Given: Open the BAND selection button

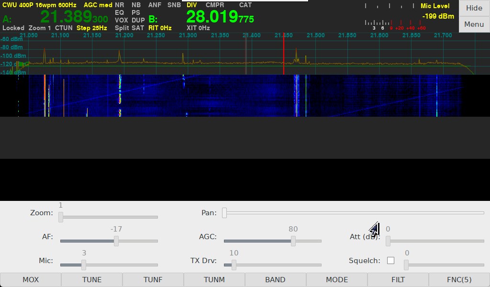Looking at the screenshot, I should pyautogui.click(x=275, y=279).
